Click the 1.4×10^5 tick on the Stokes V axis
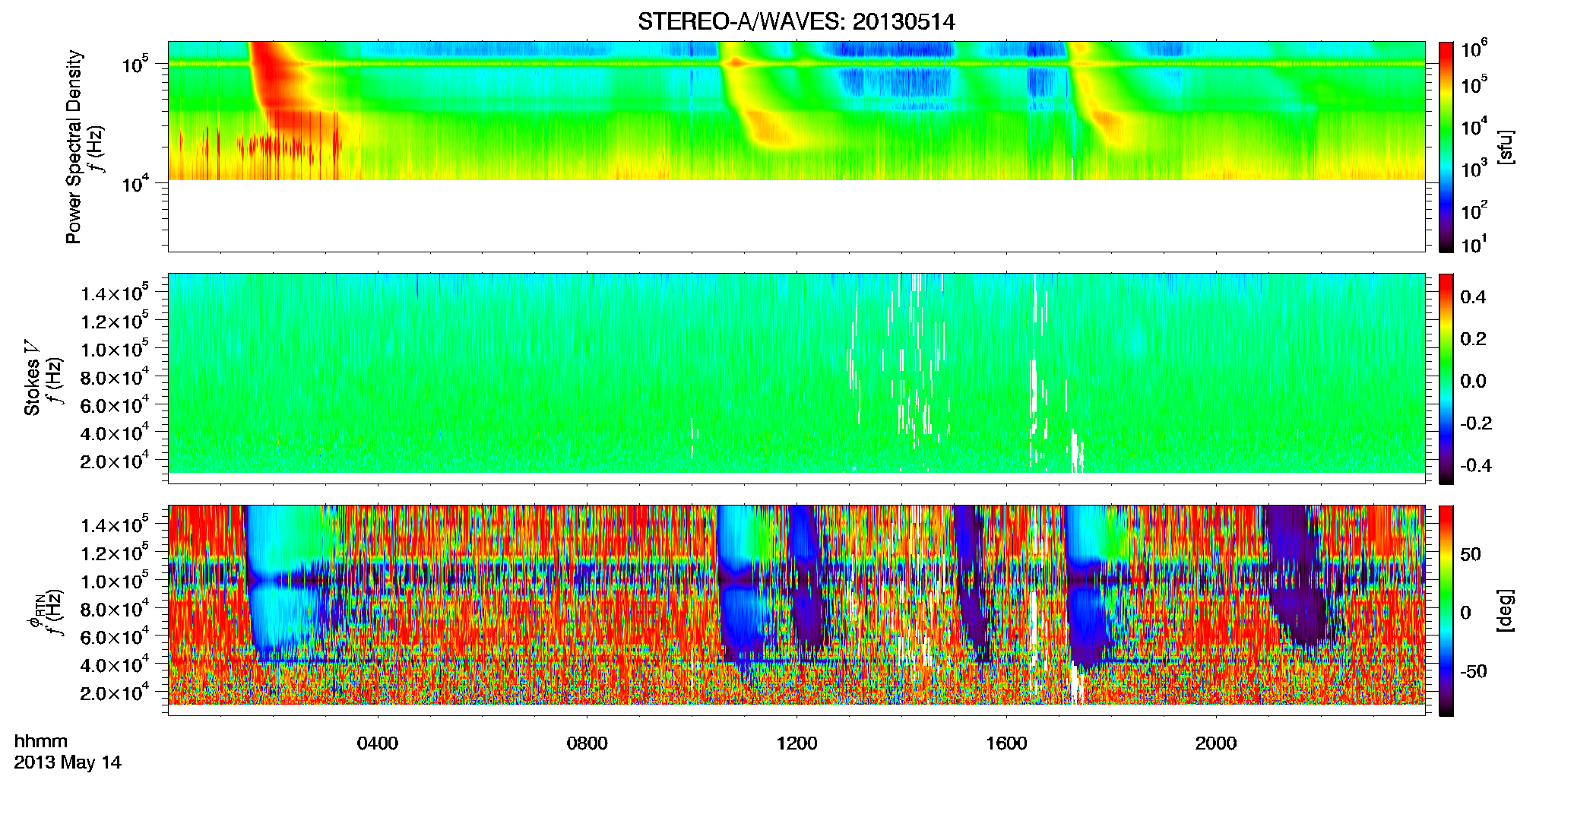This screenshot has height=821, width=1593. 115,293
